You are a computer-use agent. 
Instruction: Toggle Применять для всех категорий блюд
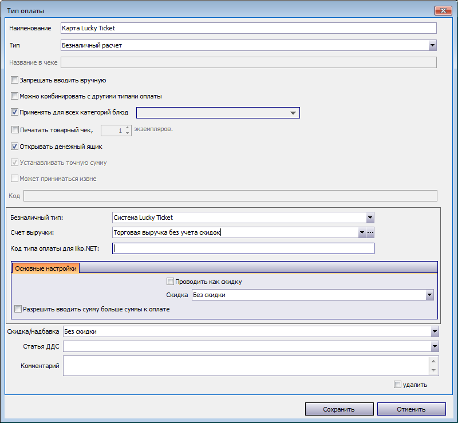point(15,112)
